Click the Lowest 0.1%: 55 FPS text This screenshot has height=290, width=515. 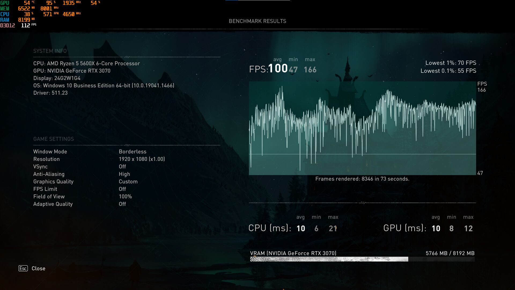click(448, 71)
